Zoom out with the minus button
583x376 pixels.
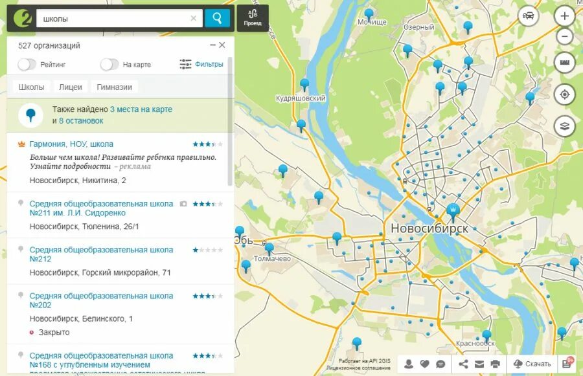pyautogui.click(x=564, y=36)
